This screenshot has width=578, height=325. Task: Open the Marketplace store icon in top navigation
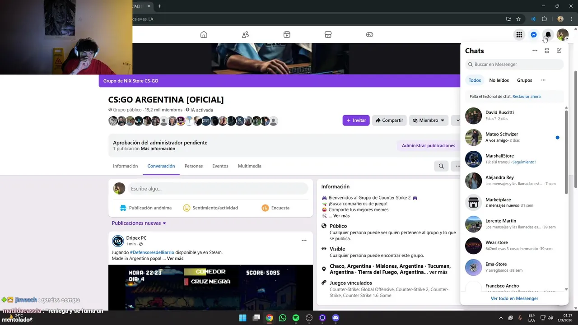point(328,35)
